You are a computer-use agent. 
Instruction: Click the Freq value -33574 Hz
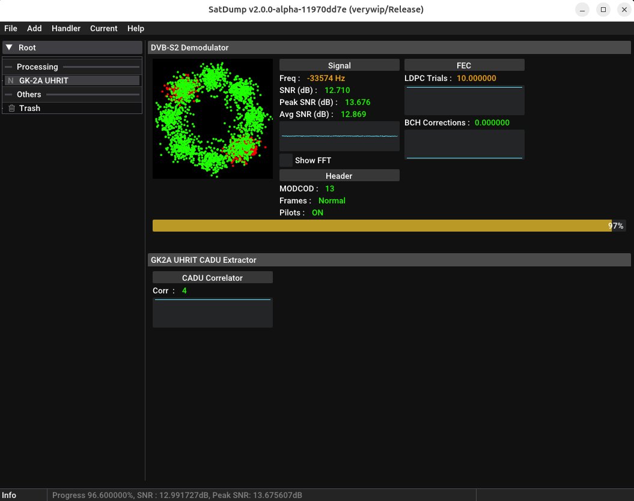click(326, 79)
